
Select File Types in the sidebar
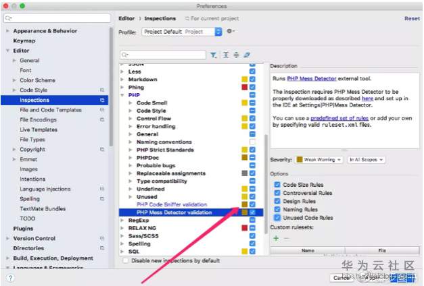32,140
